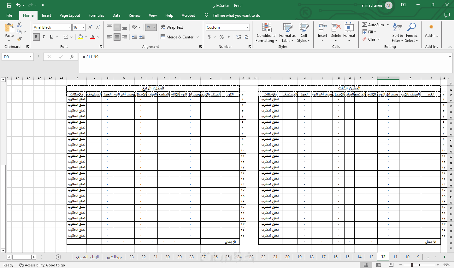Save the workbook with the floppy icon
Image resolution: width=454 pixels, height=268 pixels.
click(x=9, y=5)
